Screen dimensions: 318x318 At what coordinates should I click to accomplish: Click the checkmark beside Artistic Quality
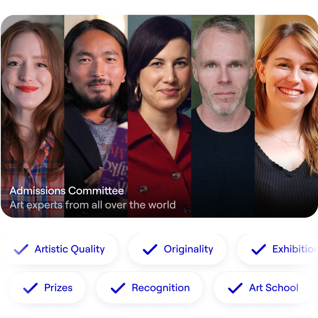pyautogui.click(x=21, y=249)
